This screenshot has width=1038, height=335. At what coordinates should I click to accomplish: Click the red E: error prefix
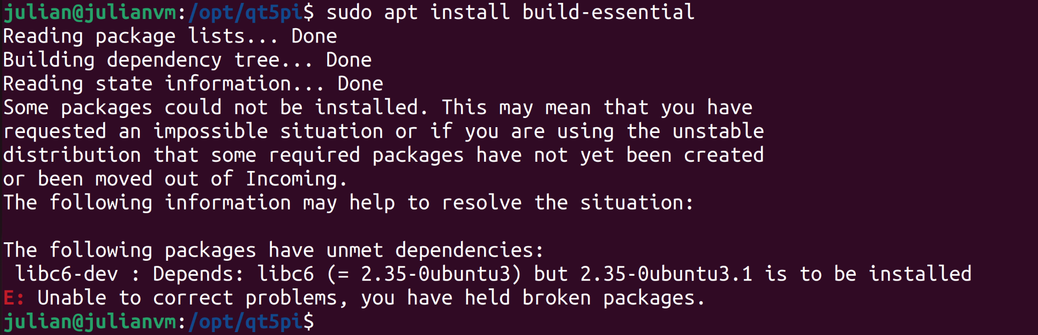(14, 298)
